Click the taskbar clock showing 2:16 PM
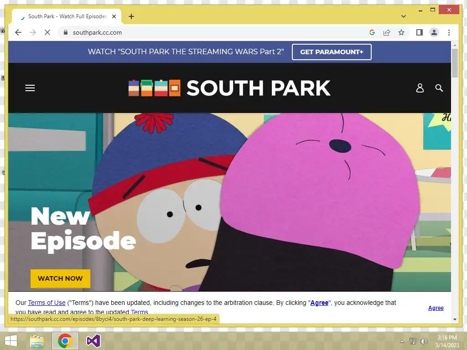Image resolution: width=467 pixels, height=350 pixels. [x=447, y=341]
